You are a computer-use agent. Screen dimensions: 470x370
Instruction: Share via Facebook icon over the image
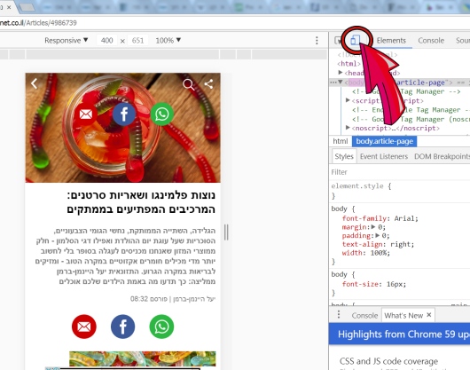pyautogui.click(x=124, y=114)
